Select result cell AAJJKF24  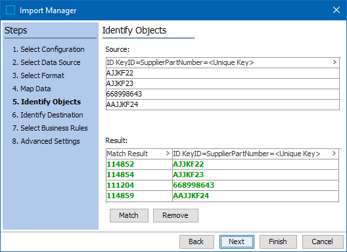[x=256, y=196]
